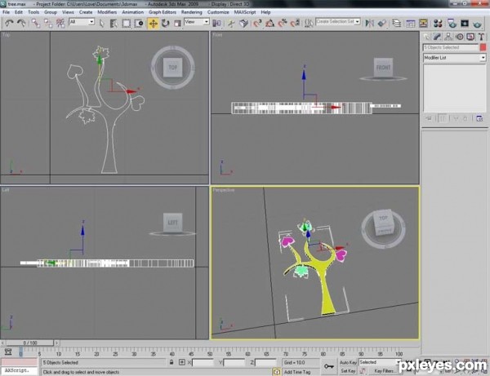Click the Undo arrow icon
490x376 pixels.
(9, 23)
